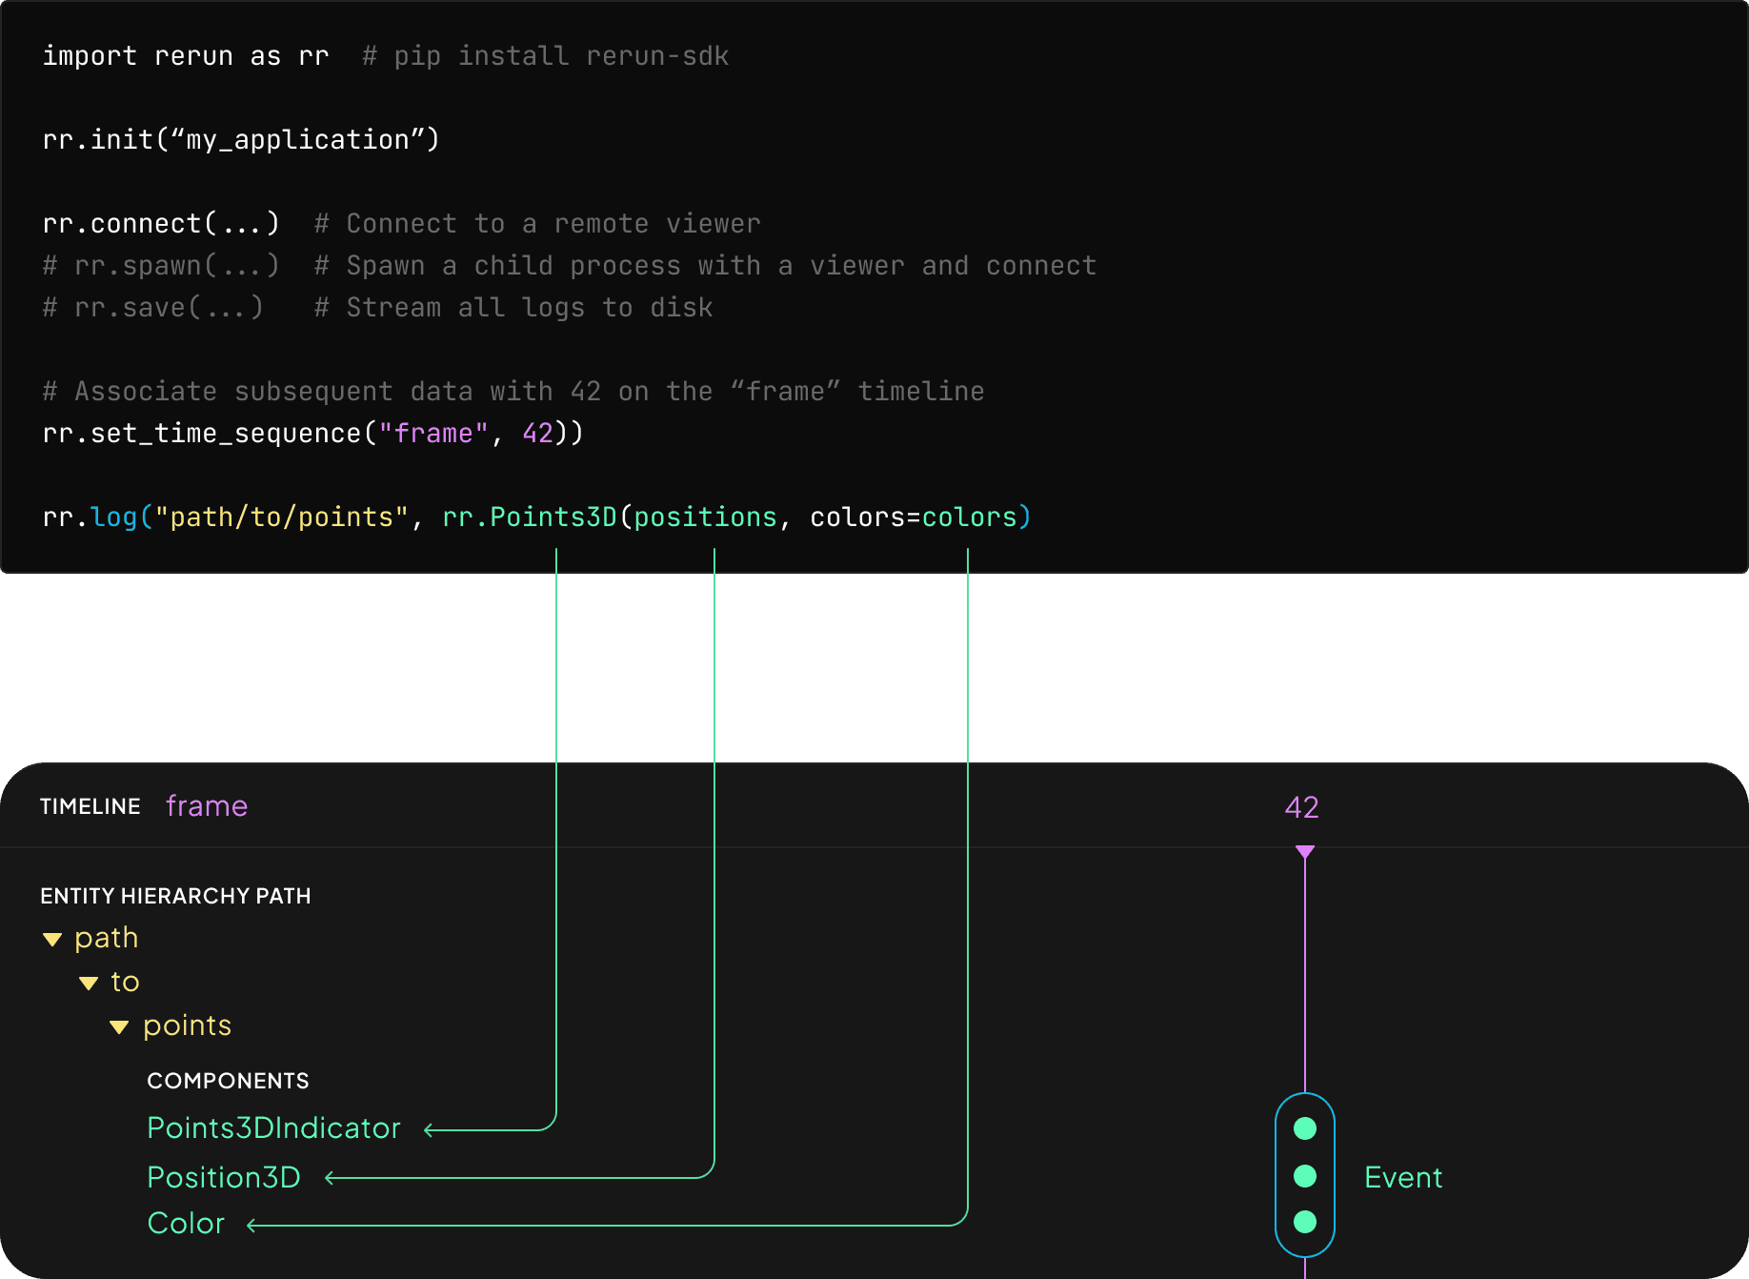Collapse the 'to' entity arrow
The width and height of the screenshot is (1749, 1279).
tap(89, 984)
